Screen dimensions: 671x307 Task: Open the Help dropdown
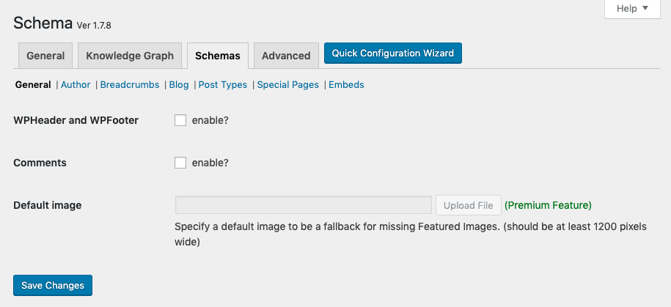pyautogui.click(x=631, y=9)
